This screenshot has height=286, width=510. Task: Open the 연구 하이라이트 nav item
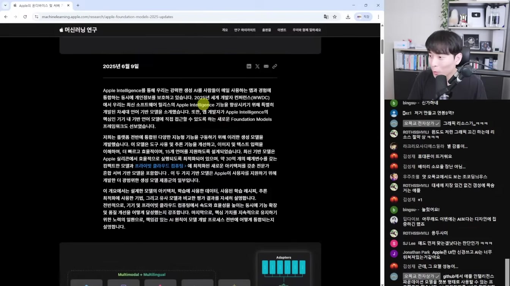click(245, 30)
